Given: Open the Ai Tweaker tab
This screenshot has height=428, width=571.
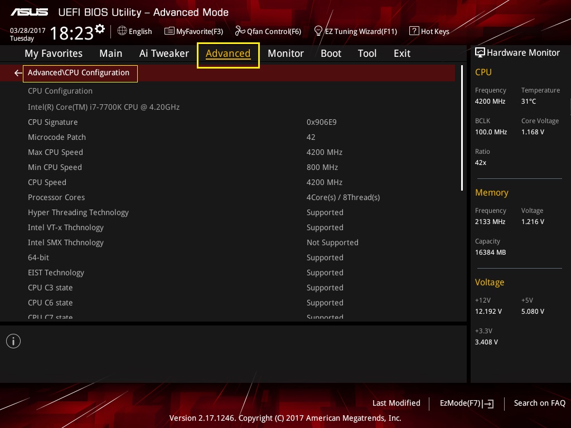Looking at the screenshot, I should pyautogui.click(x=164, y=53).
